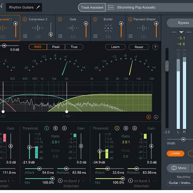
Task: Click the Compressor 2 waveform icon
Action: tap(38, 28)
